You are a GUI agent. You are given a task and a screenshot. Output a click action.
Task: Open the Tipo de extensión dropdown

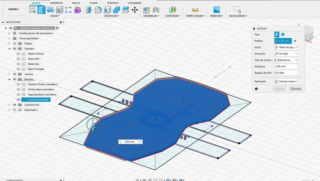click(286, 60)
